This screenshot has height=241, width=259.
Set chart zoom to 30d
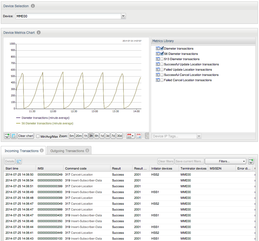click(x=120, y=136)
